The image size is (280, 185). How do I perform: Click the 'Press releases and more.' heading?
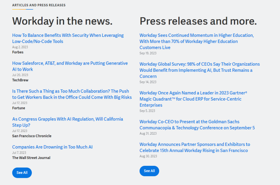click(x=198, y=21)
